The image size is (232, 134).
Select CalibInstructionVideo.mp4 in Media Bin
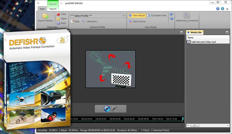tap(203, 42)
